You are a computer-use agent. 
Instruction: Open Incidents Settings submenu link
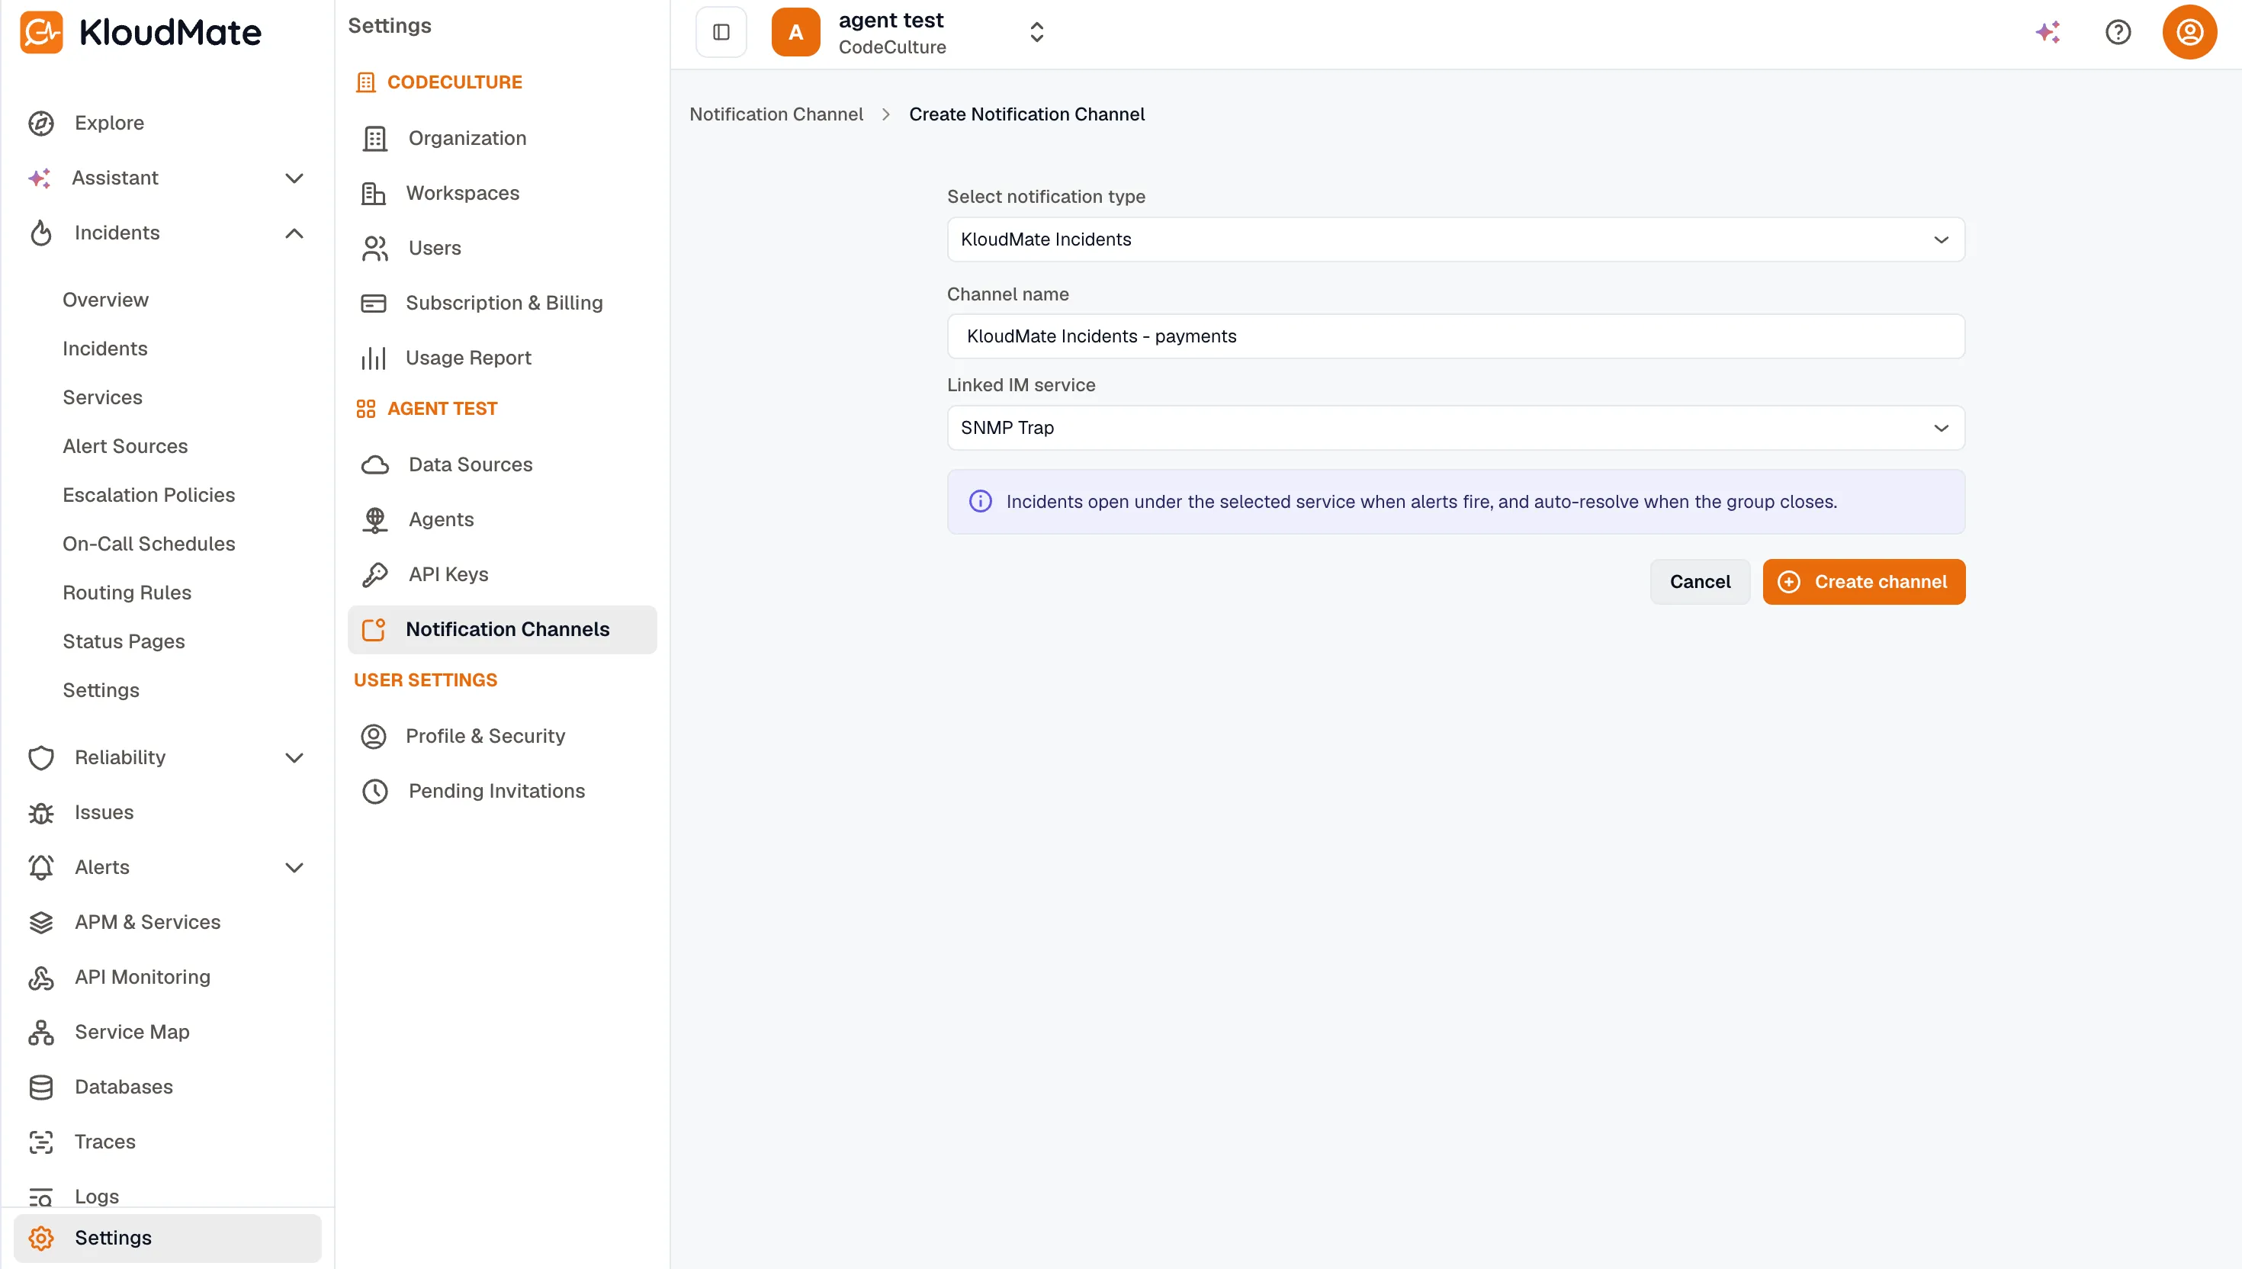click(x=101, y=690)
